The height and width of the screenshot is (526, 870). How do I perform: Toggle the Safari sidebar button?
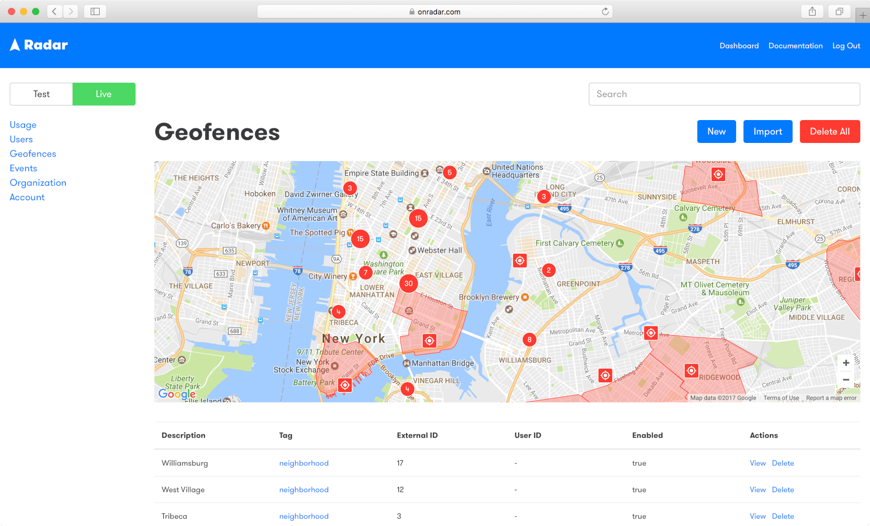point(95,11)
